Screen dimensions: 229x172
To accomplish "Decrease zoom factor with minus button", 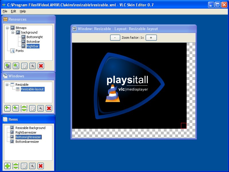I will (115, 38).
